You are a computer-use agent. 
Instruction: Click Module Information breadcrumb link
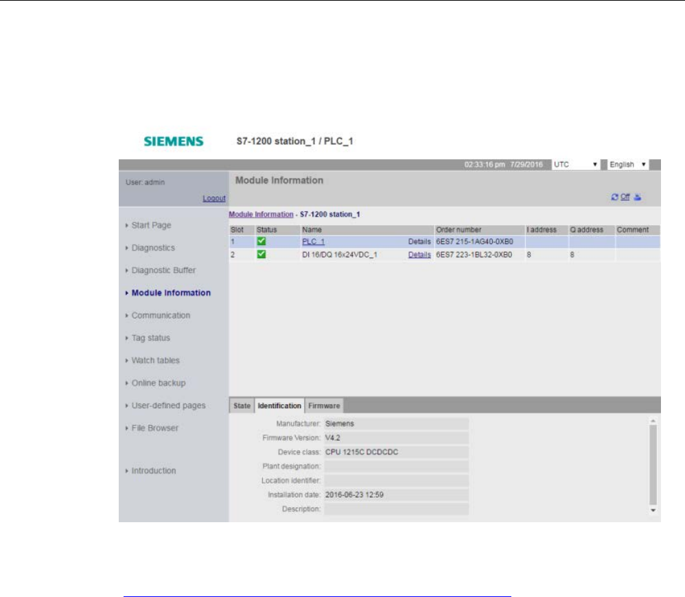pos(261,214)
